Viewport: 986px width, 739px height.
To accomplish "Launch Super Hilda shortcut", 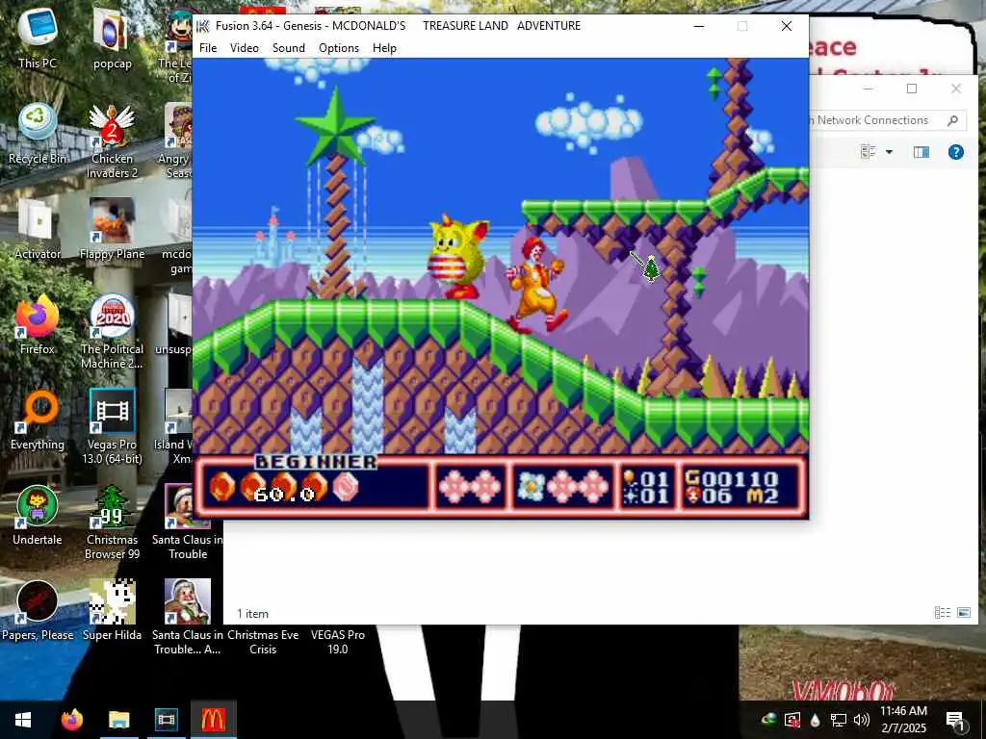I will (112, 610).
